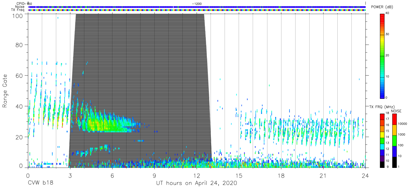
Task: Click the '6' hour label on x-axis
Action: (x=112, y=176)
